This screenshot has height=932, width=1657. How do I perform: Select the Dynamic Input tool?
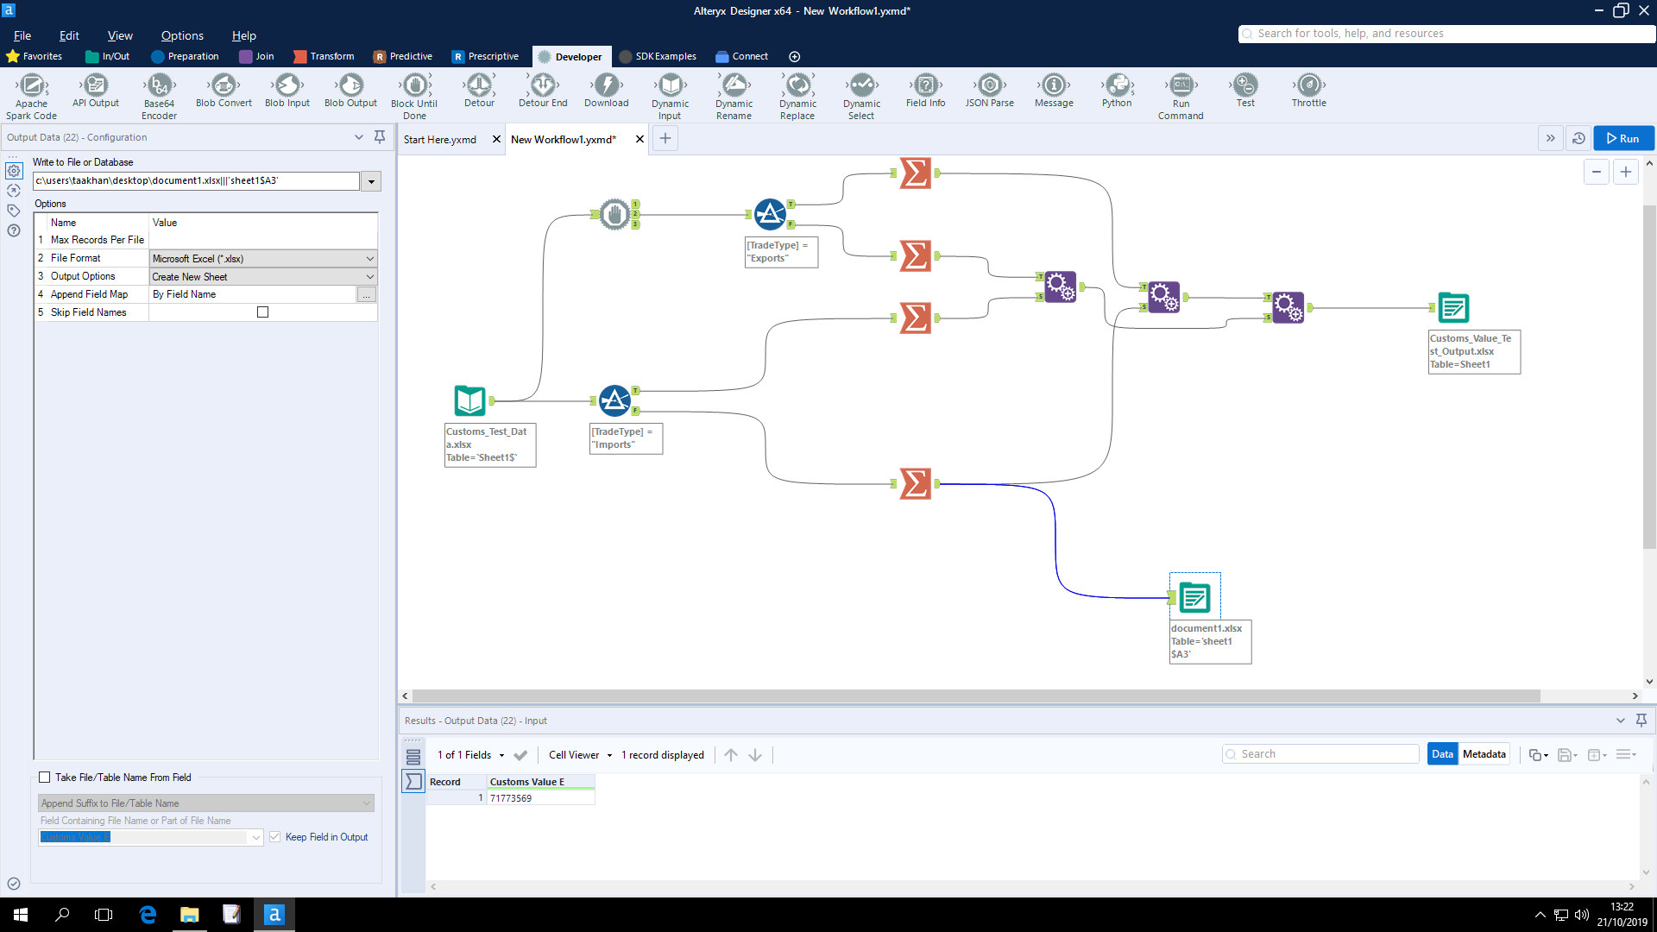[671, 96]
